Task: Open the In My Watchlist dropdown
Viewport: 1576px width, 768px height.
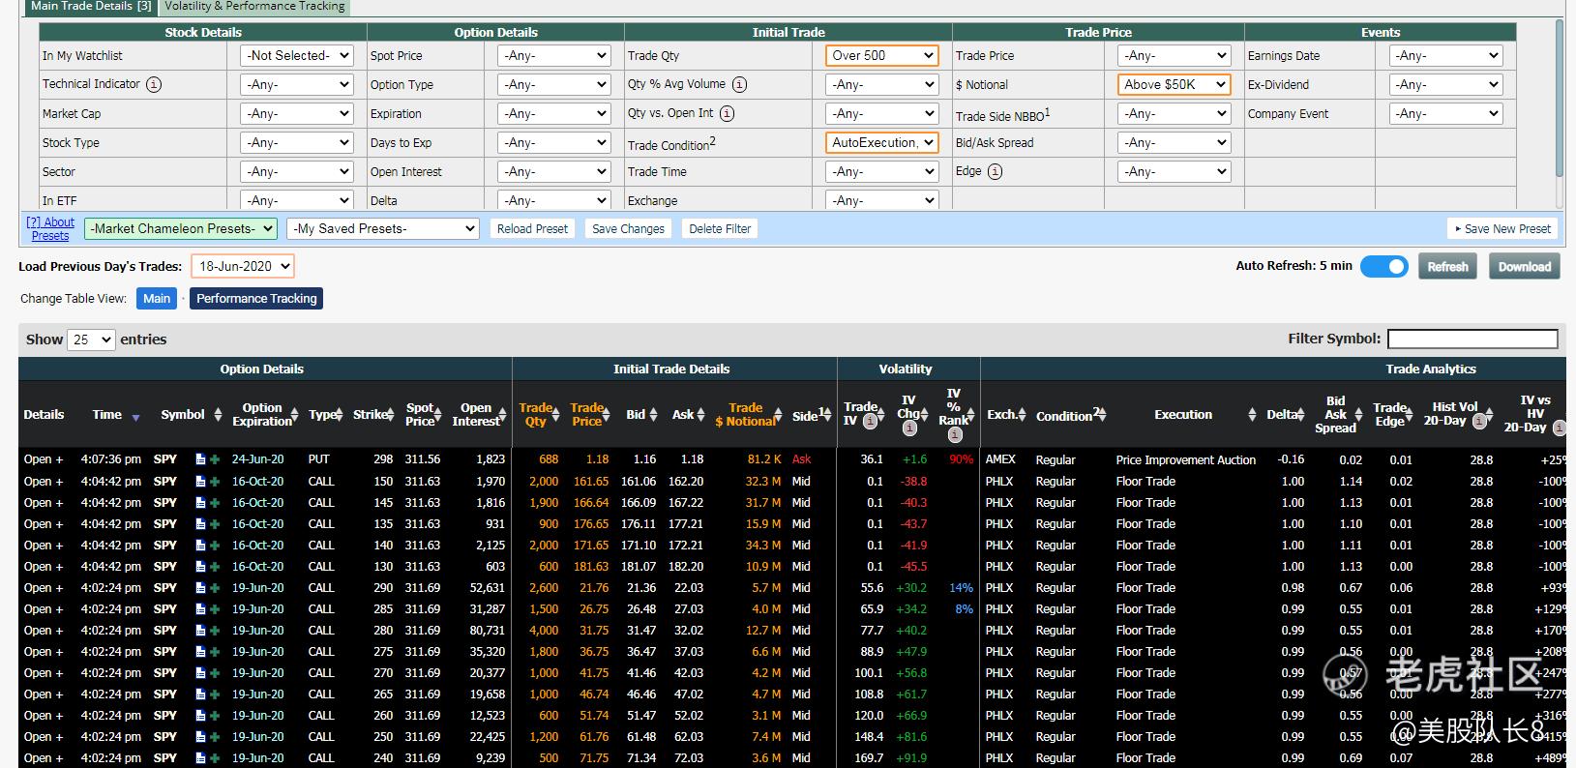Action: 296,55
